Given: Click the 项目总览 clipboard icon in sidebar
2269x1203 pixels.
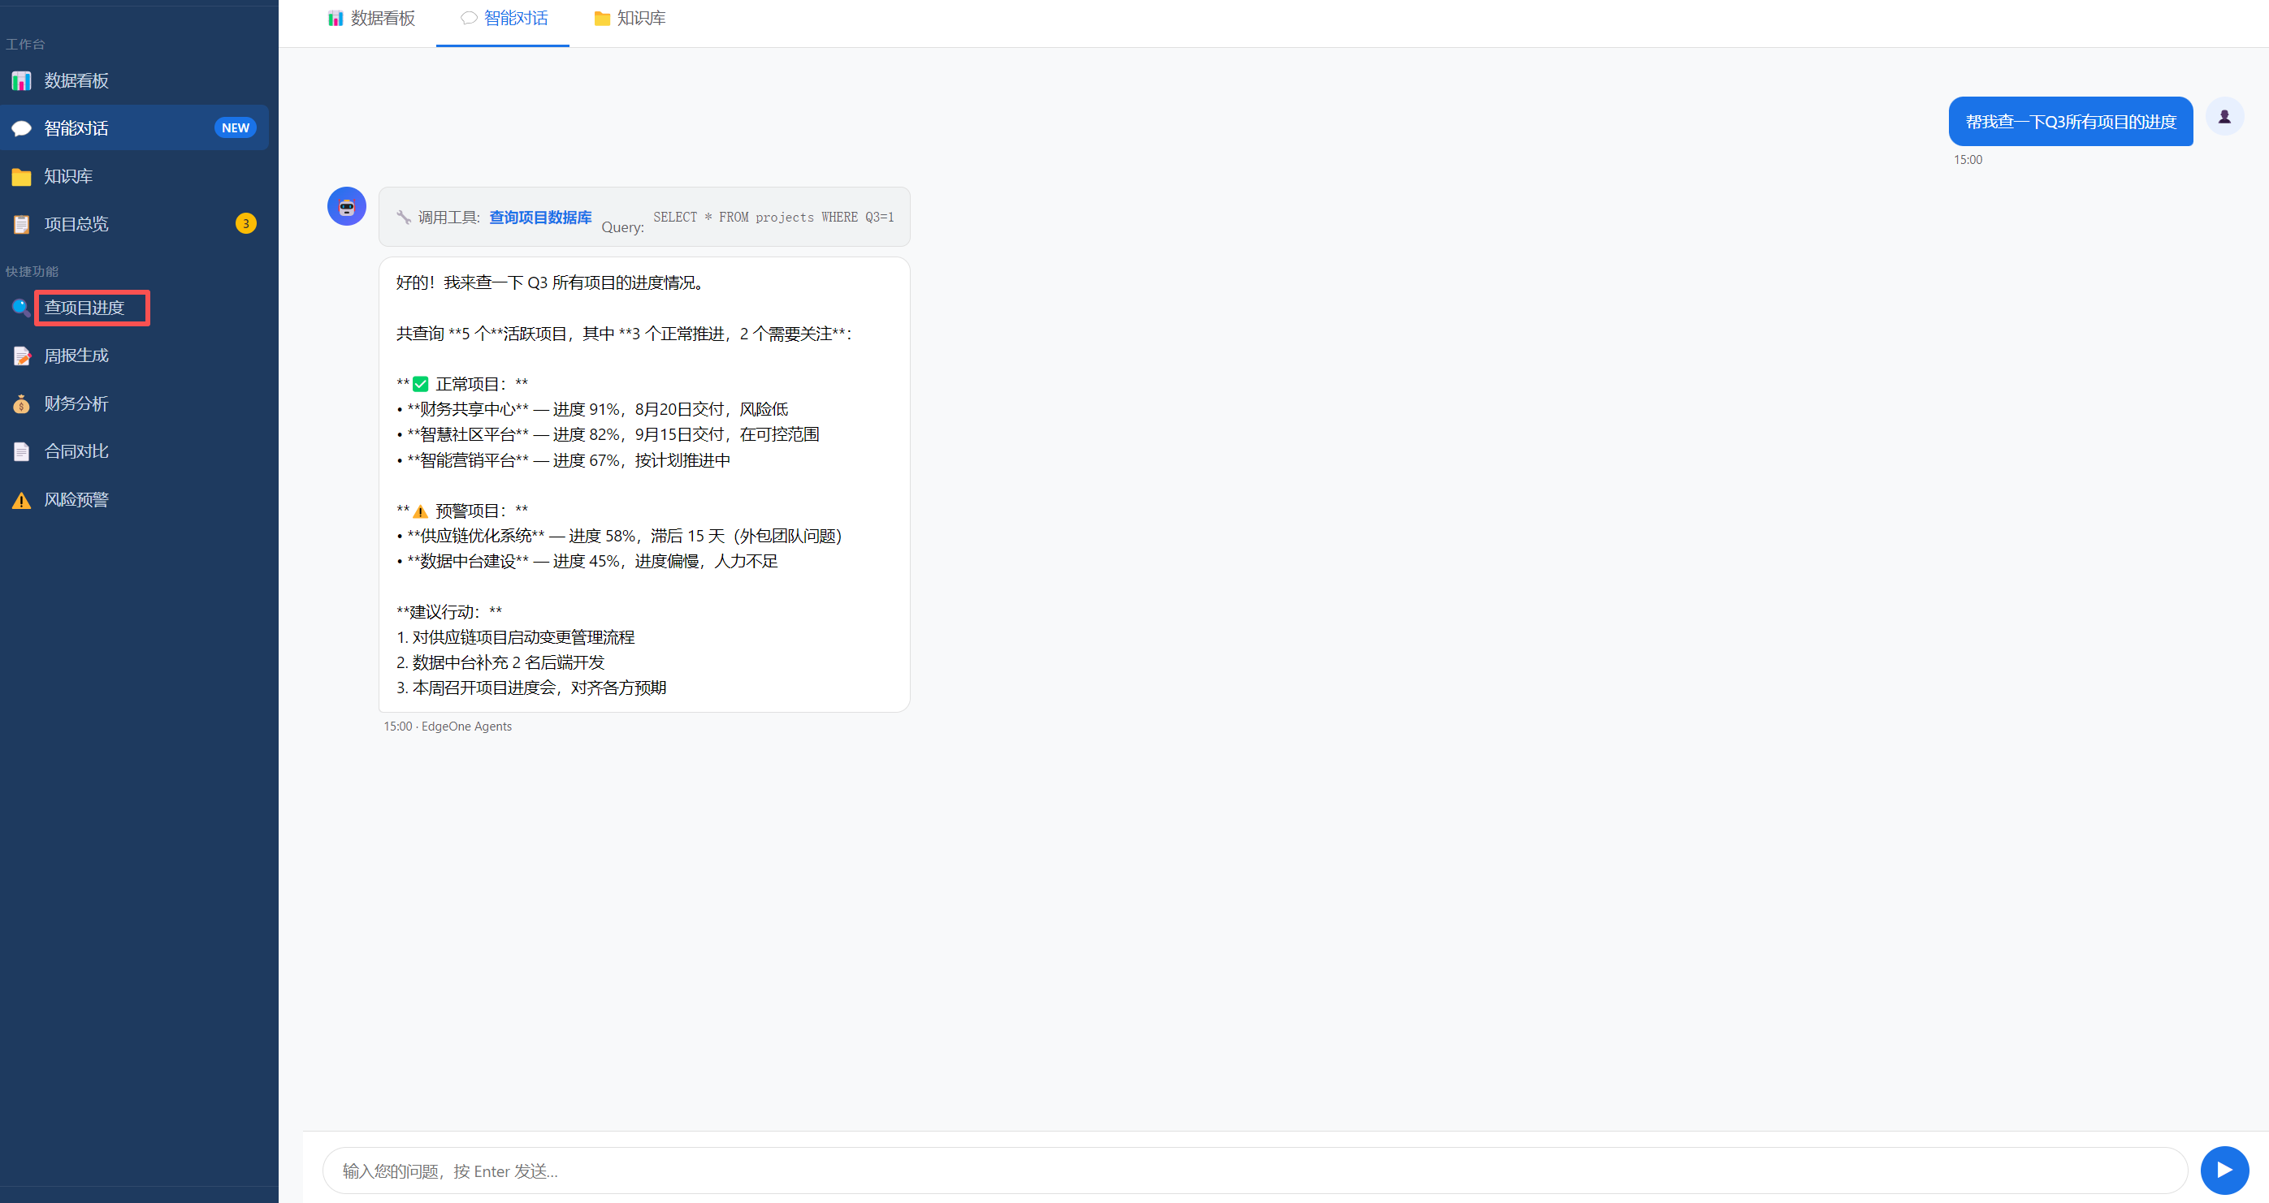Looking at the screenshot, I should pyautogui.click(x=21, y=224).
